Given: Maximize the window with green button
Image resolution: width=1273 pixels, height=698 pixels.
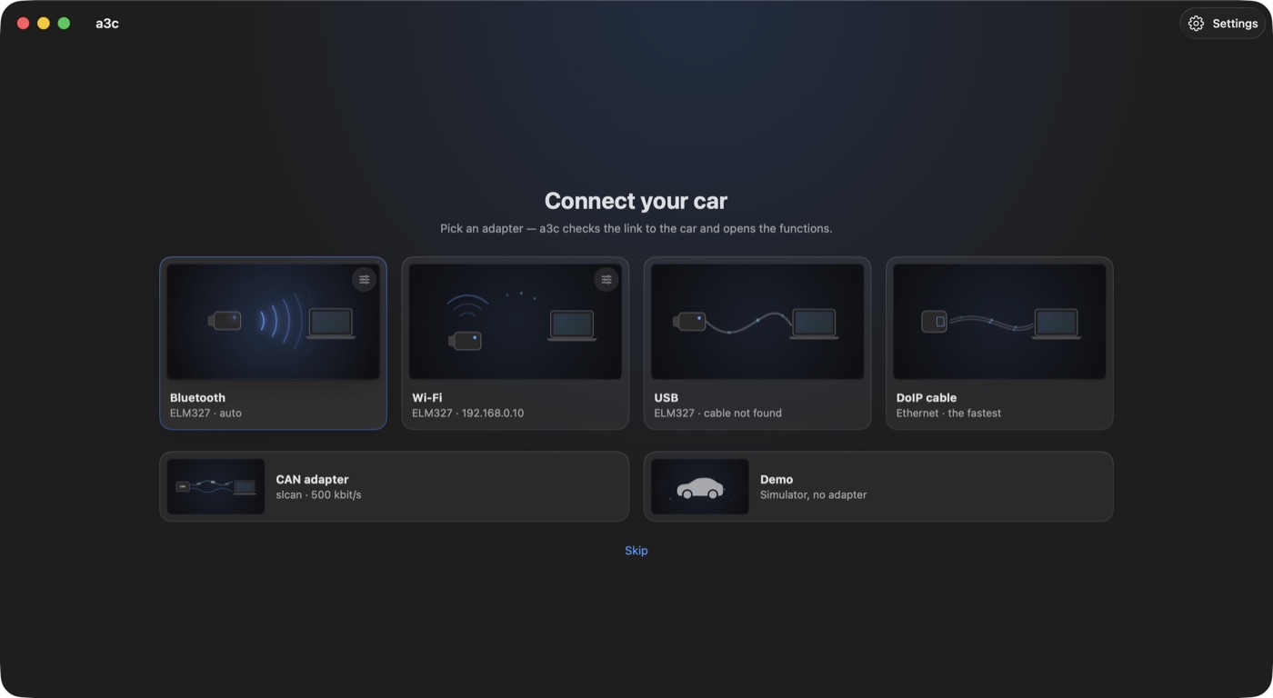Looking at the screenshot, I should point(64,24).
